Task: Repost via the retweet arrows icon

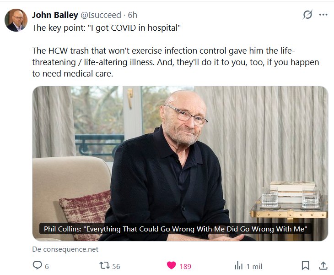Action: [x=104, y=265]
